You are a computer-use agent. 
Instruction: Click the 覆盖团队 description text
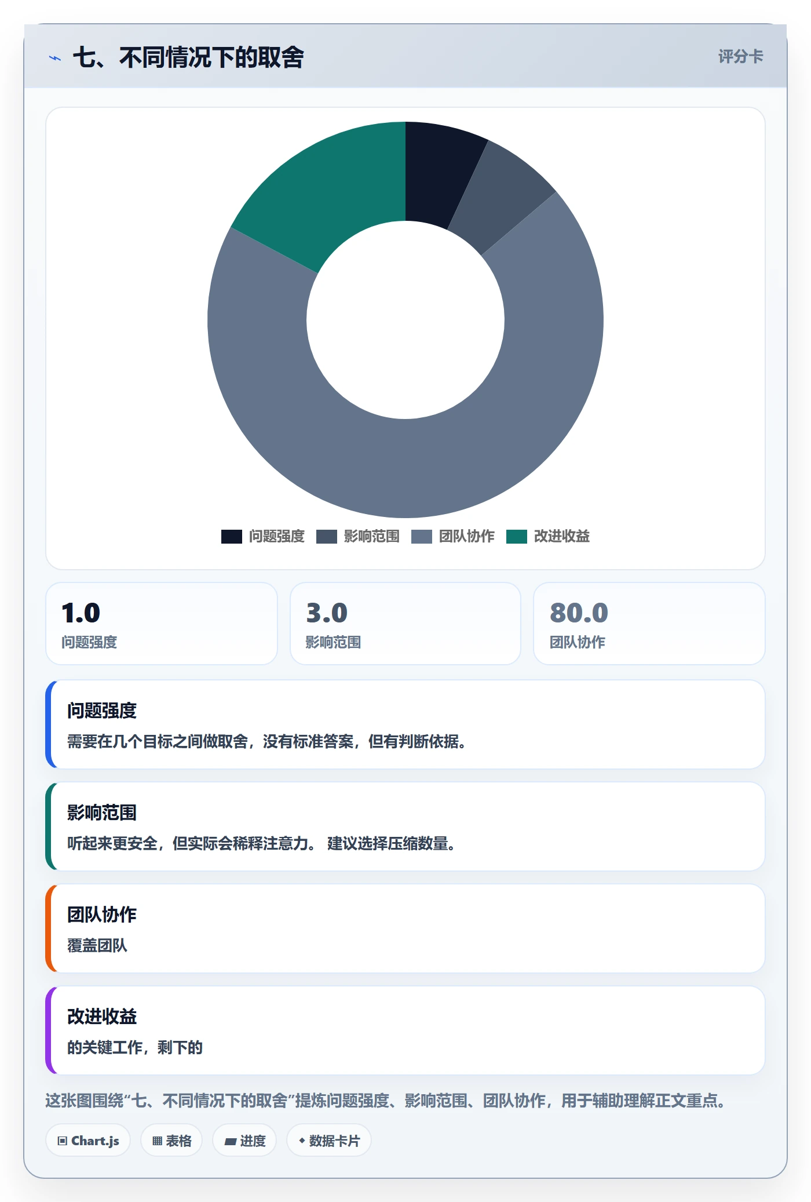[x=97, y=945]
